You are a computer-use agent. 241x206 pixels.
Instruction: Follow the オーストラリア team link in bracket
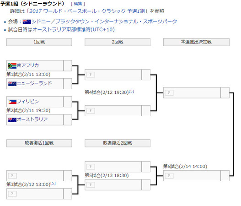pyautogui.click(x=32, y=119)
